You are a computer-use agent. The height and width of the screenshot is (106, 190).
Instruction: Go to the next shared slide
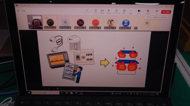pyautogui.click(x=53, y=89)
